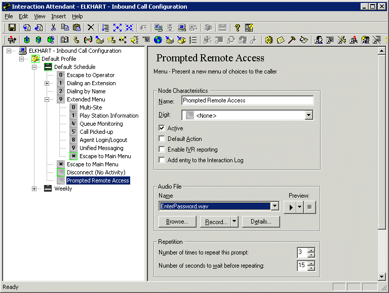Click the Save floppy disk icon
This screenshot has width=389, height=293.
click(x=12, y=27)
